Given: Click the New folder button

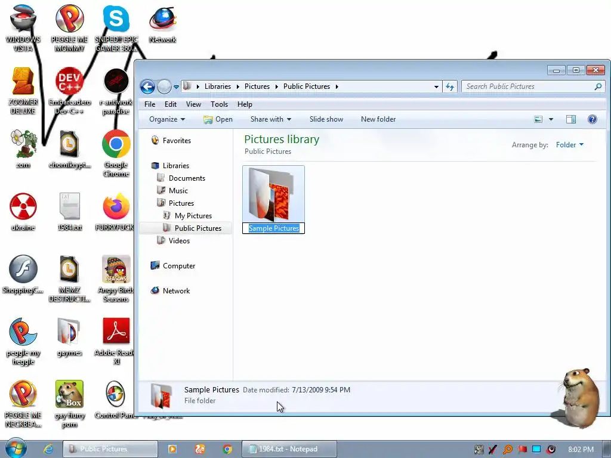Looking at the screenshot, I should (x=378, y=119).
